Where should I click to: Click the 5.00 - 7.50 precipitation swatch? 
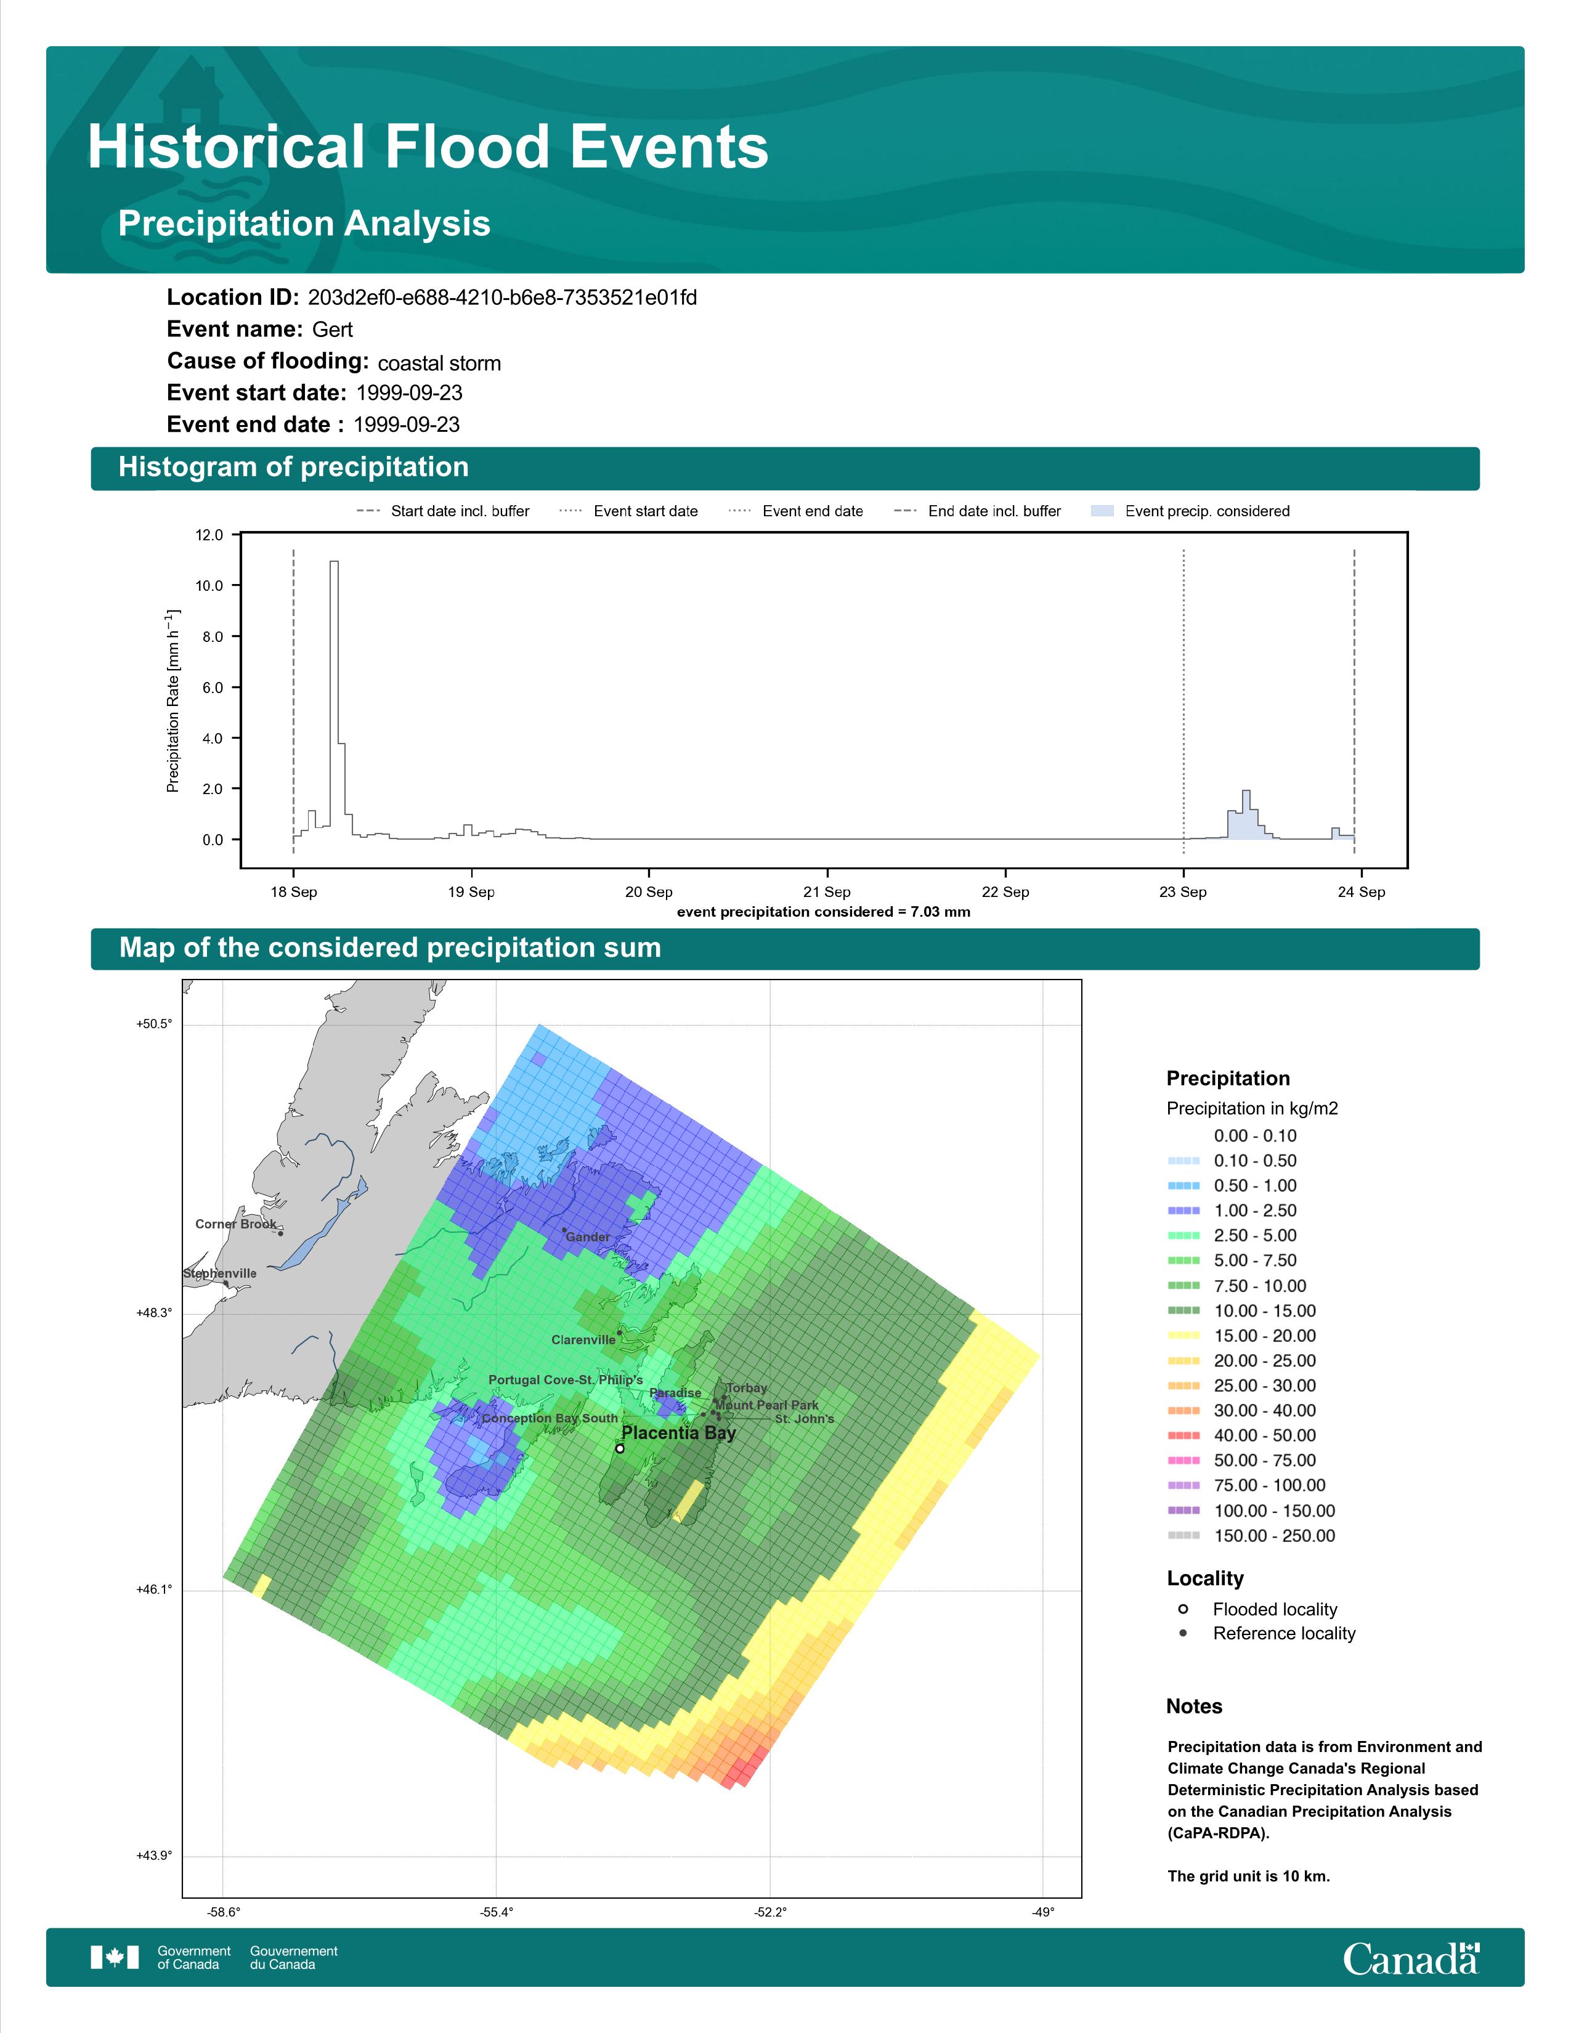coord(1184,1260)
